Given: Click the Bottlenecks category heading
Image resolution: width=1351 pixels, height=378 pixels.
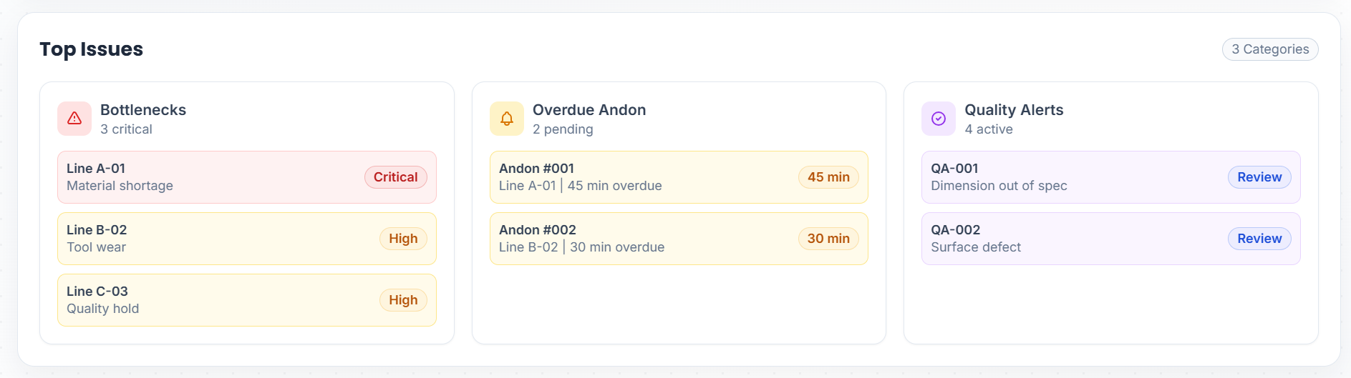Looking at the screenshot, I should click(x=143, y=110).
